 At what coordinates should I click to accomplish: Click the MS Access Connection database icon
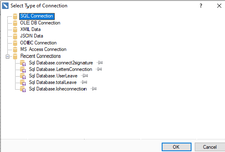click(15, 50)
